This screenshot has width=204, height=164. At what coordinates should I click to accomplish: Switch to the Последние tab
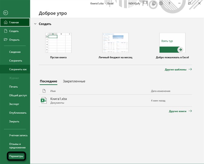(49, 81)
